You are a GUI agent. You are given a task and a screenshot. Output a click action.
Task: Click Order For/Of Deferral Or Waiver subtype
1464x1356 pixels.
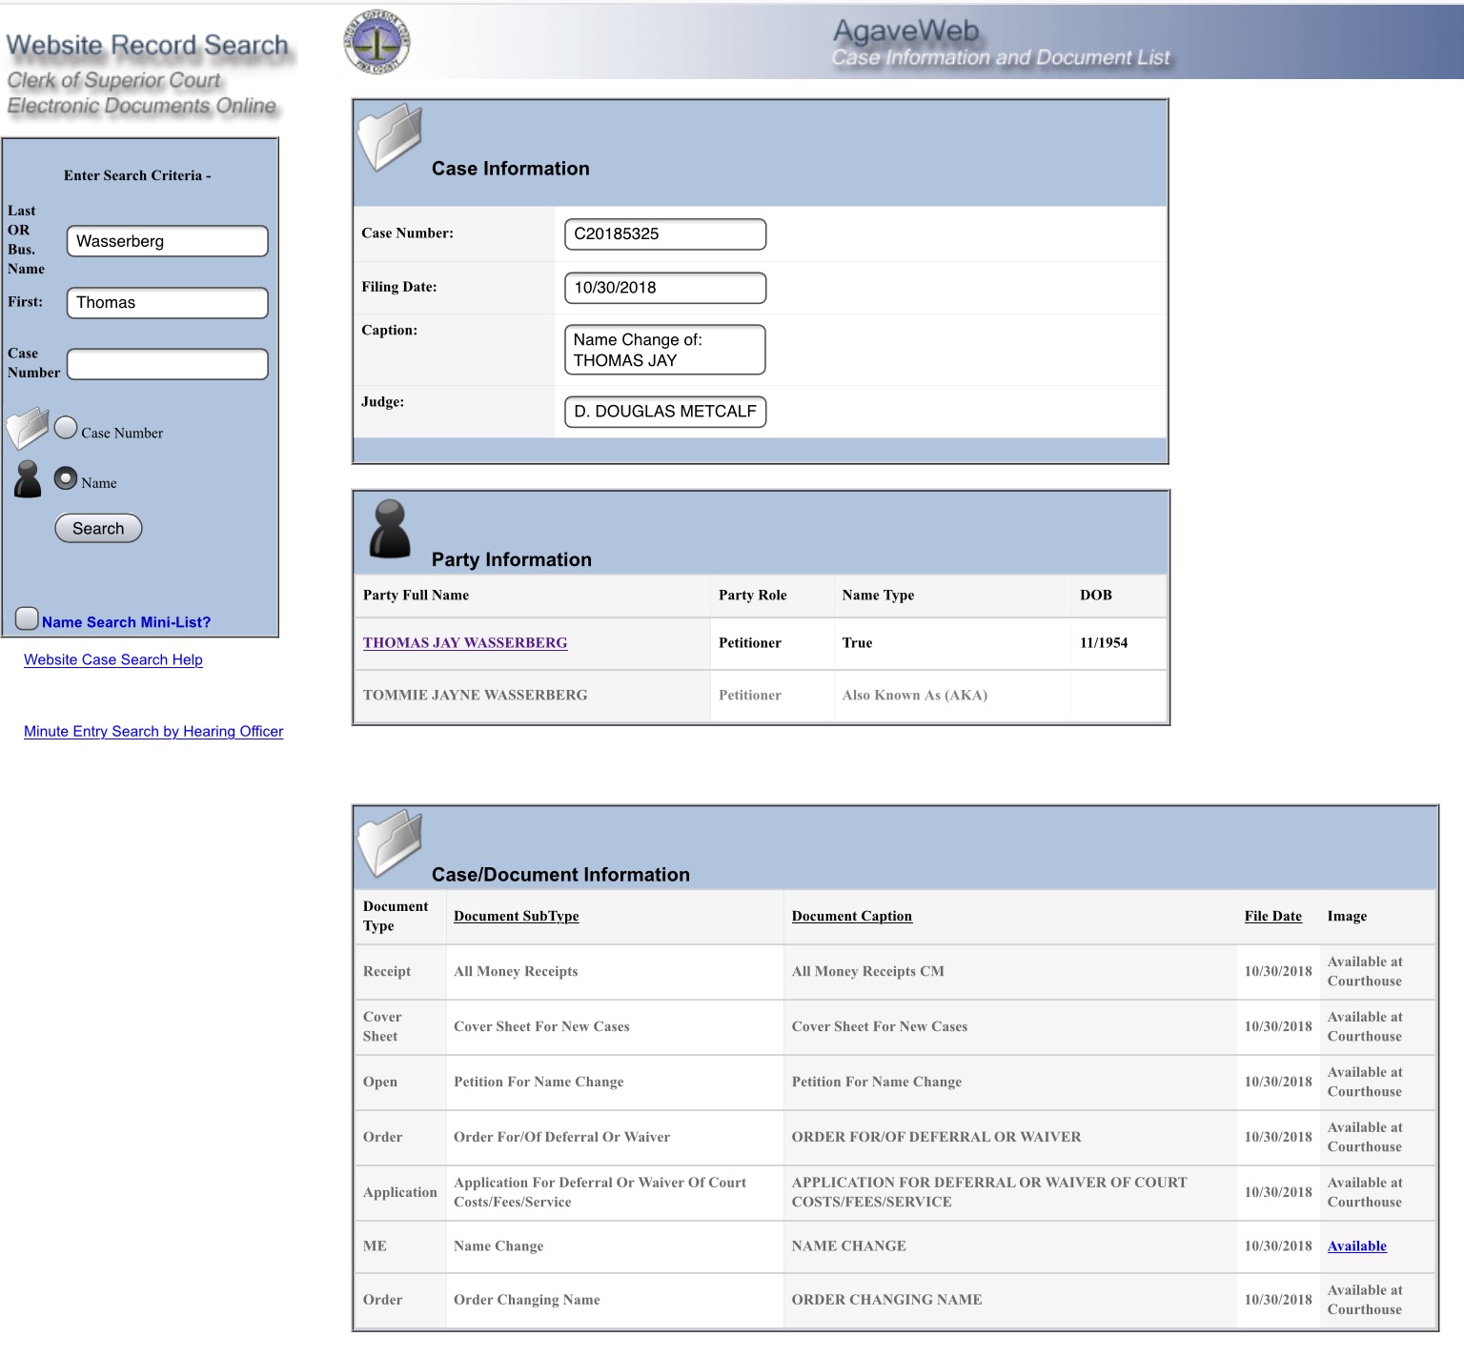point(561,1137)
